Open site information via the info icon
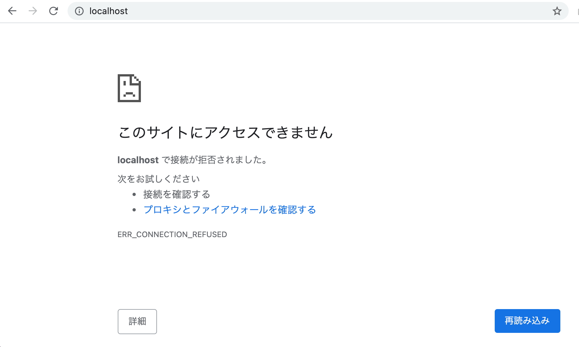 click(79, 11)
